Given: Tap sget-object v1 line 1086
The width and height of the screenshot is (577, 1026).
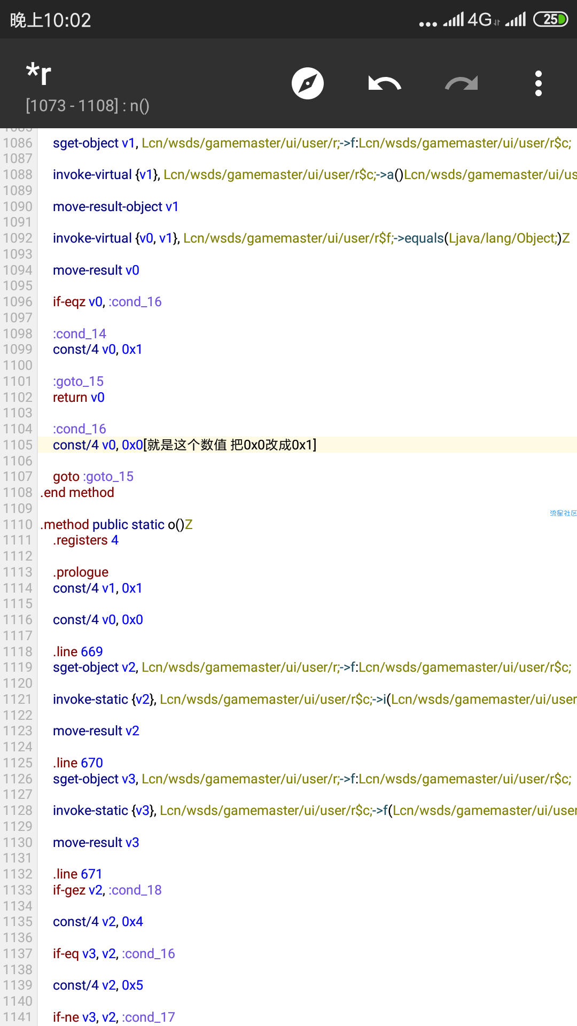Looking at the screenshot, I should tap(312, 143).
